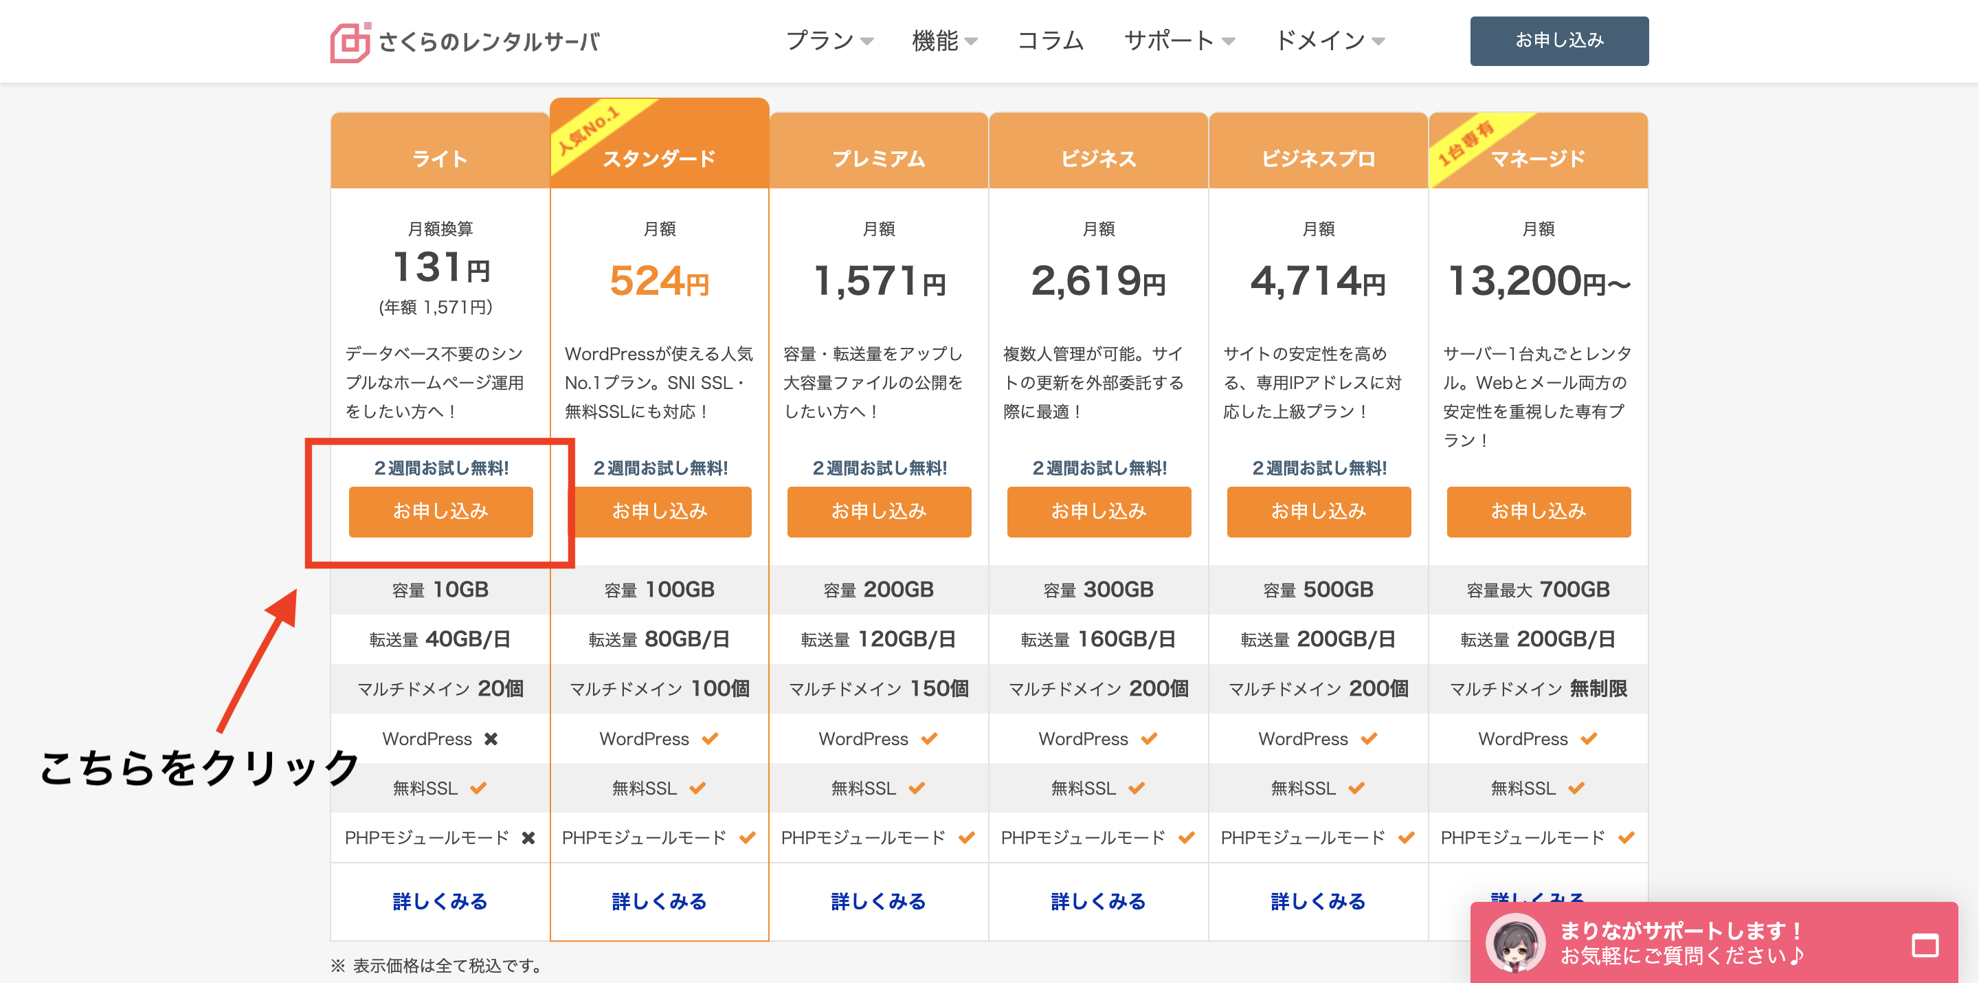Click WordPress check mark in スタンダード column
Viewport: 1979px width, 983px height.
click(x=710, y=738)
